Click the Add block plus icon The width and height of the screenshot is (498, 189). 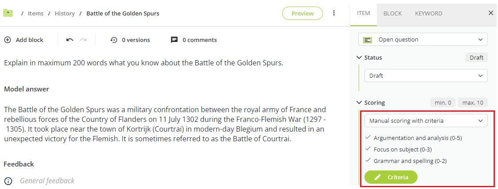(8, 40)
